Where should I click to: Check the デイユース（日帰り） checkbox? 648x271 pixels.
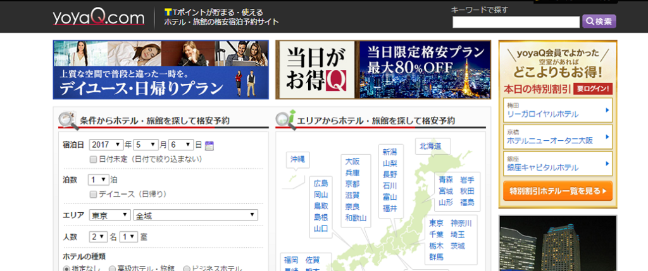pos(94,194)
